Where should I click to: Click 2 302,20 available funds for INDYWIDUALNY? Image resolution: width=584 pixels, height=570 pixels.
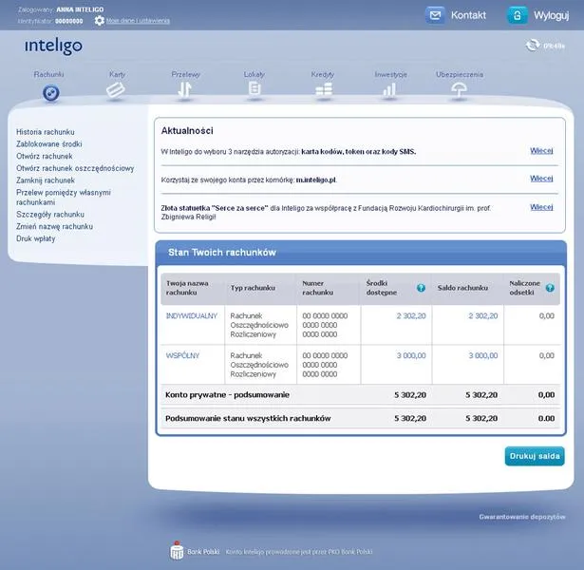click(411, 316)
